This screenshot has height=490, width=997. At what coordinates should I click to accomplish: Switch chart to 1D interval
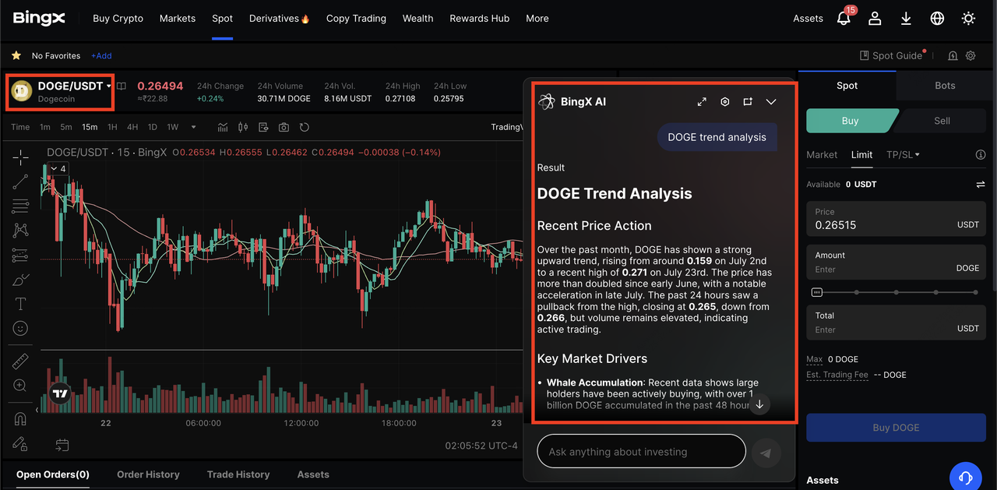[153, 127]
